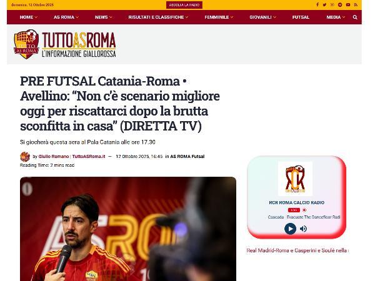The height and width of the screenshot is (281, 375).
Task: Open the author link Giulio Romano
Action: [x=54, y=157]
